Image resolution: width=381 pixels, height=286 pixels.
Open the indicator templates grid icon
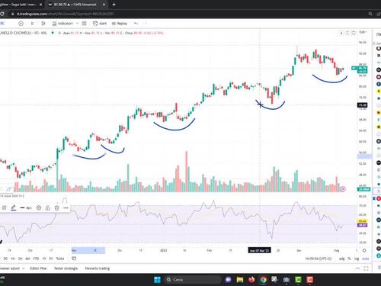tap(85, 24)
